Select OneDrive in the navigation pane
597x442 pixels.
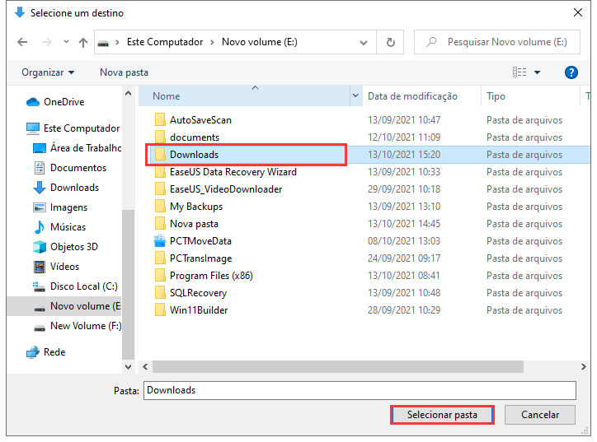coord(63,102)
